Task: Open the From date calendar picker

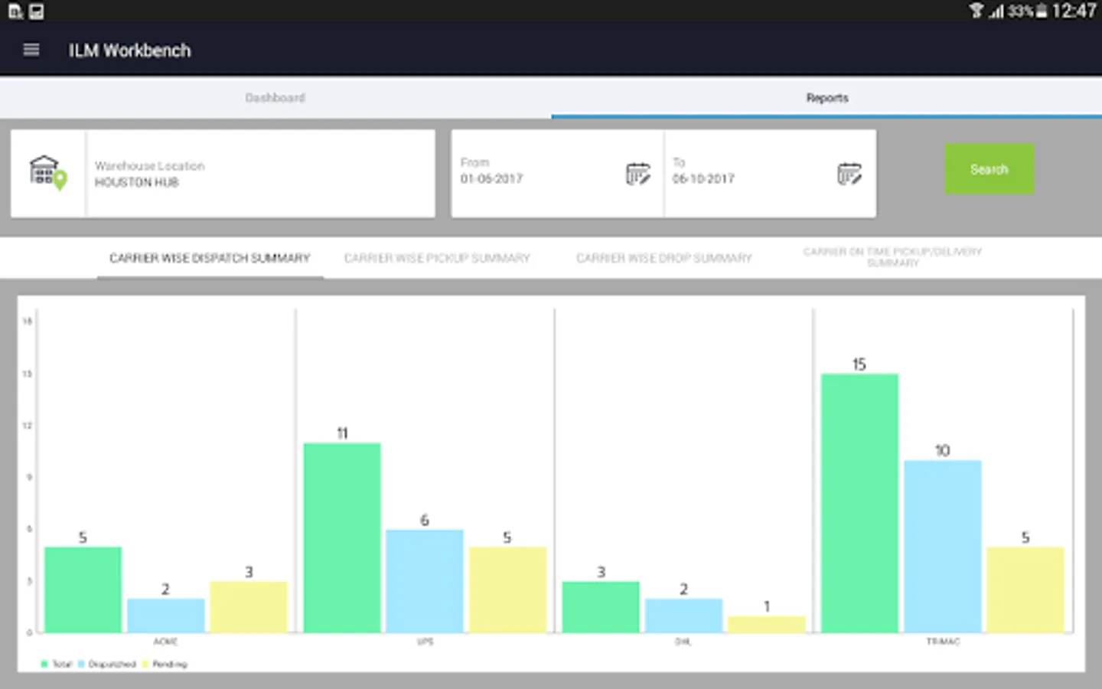Action: click(x=637, y=174)
